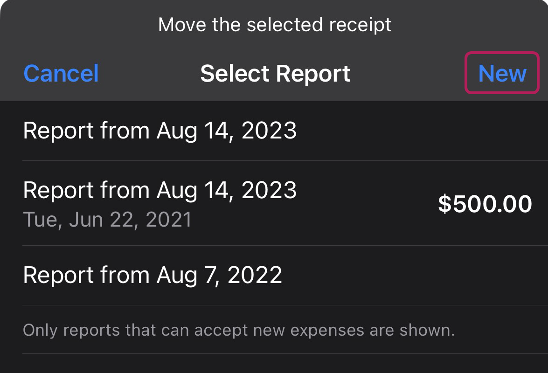Open the highlighted New option
The width and height of the screenshot is (548, 373).
point(502,73)
